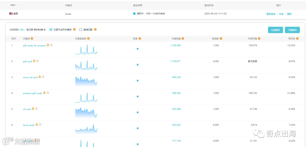
Task: Click help icon beside 月购买量 header
Action: click(259, 39)
